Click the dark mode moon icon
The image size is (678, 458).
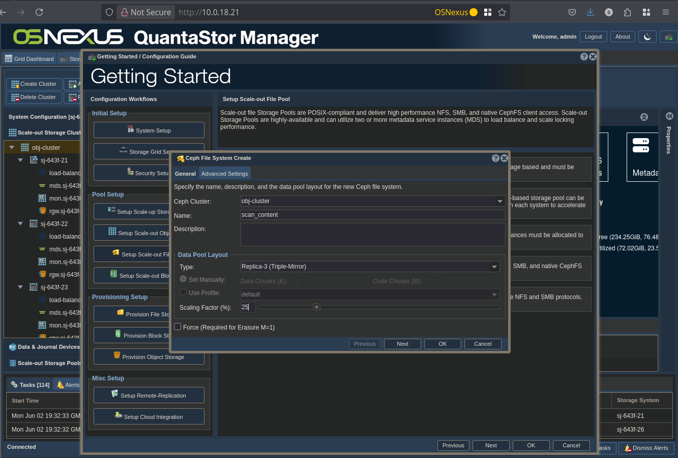click(647, 37)
